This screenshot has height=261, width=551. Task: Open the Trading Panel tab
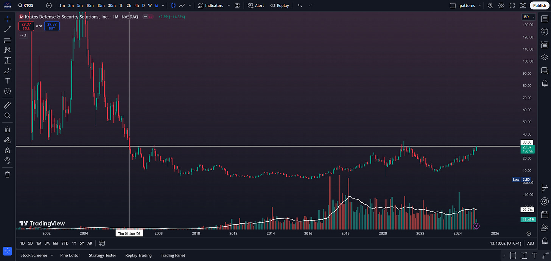173,255
